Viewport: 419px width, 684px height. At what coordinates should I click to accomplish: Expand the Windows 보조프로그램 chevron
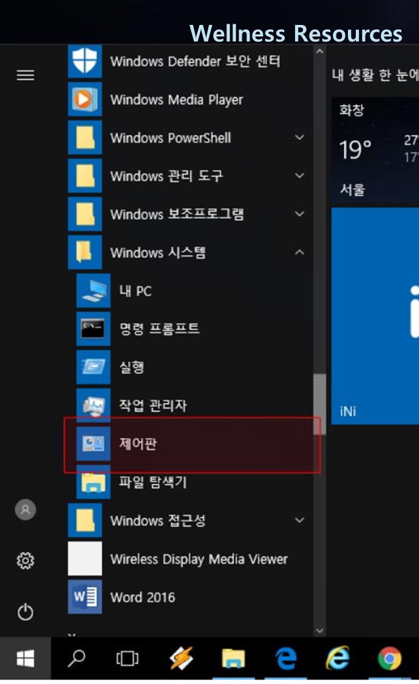pos(299,214)
